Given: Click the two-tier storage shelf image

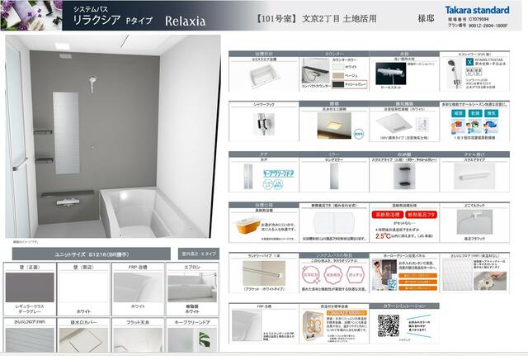Looking at the screenshot, I should 404,176.
